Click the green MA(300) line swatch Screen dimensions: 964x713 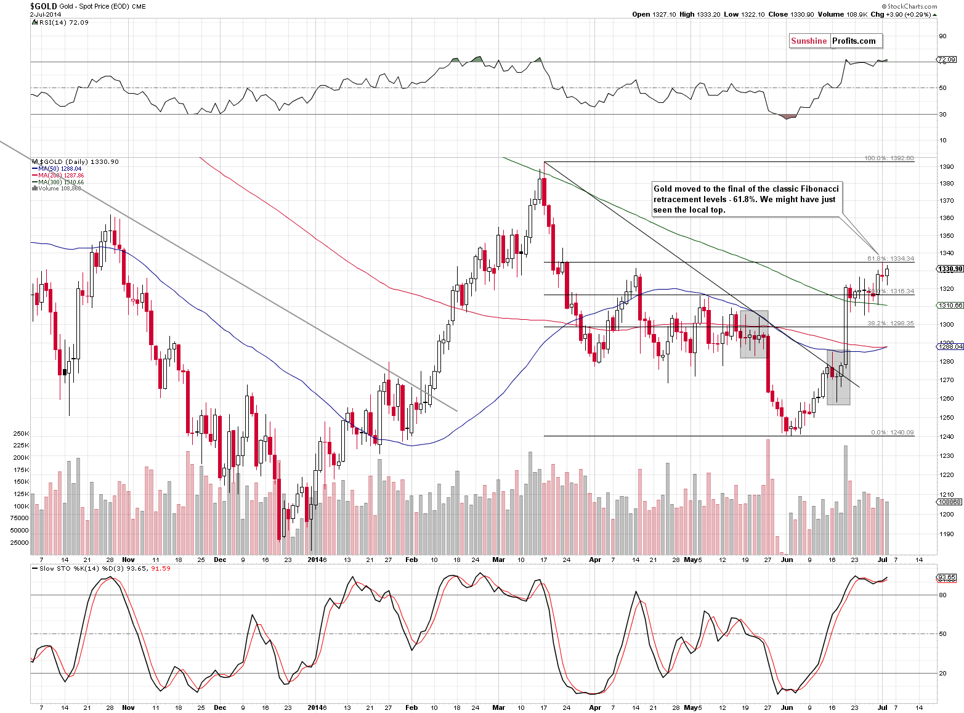tap(34, 182)
